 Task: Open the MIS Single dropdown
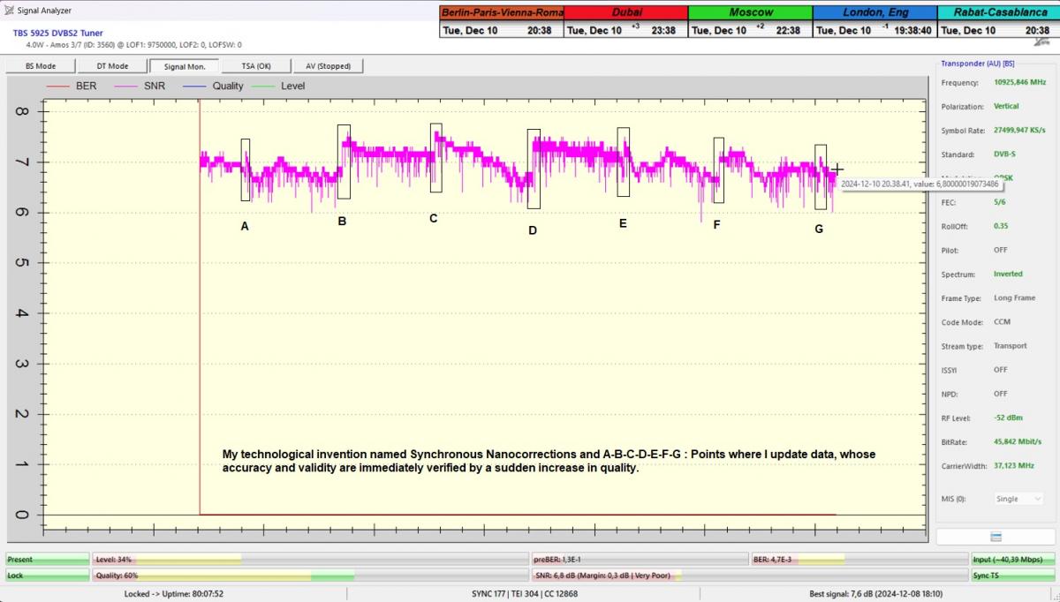click(x=1019, y=499)
